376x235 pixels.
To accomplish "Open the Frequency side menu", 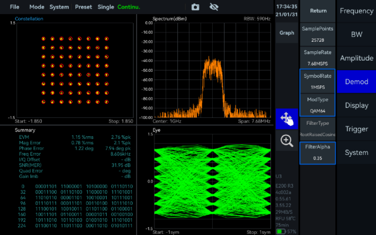I will click(x=357, y=11).
